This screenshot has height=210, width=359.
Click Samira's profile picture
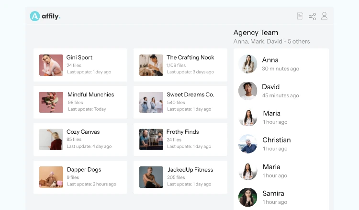point(248,197)
